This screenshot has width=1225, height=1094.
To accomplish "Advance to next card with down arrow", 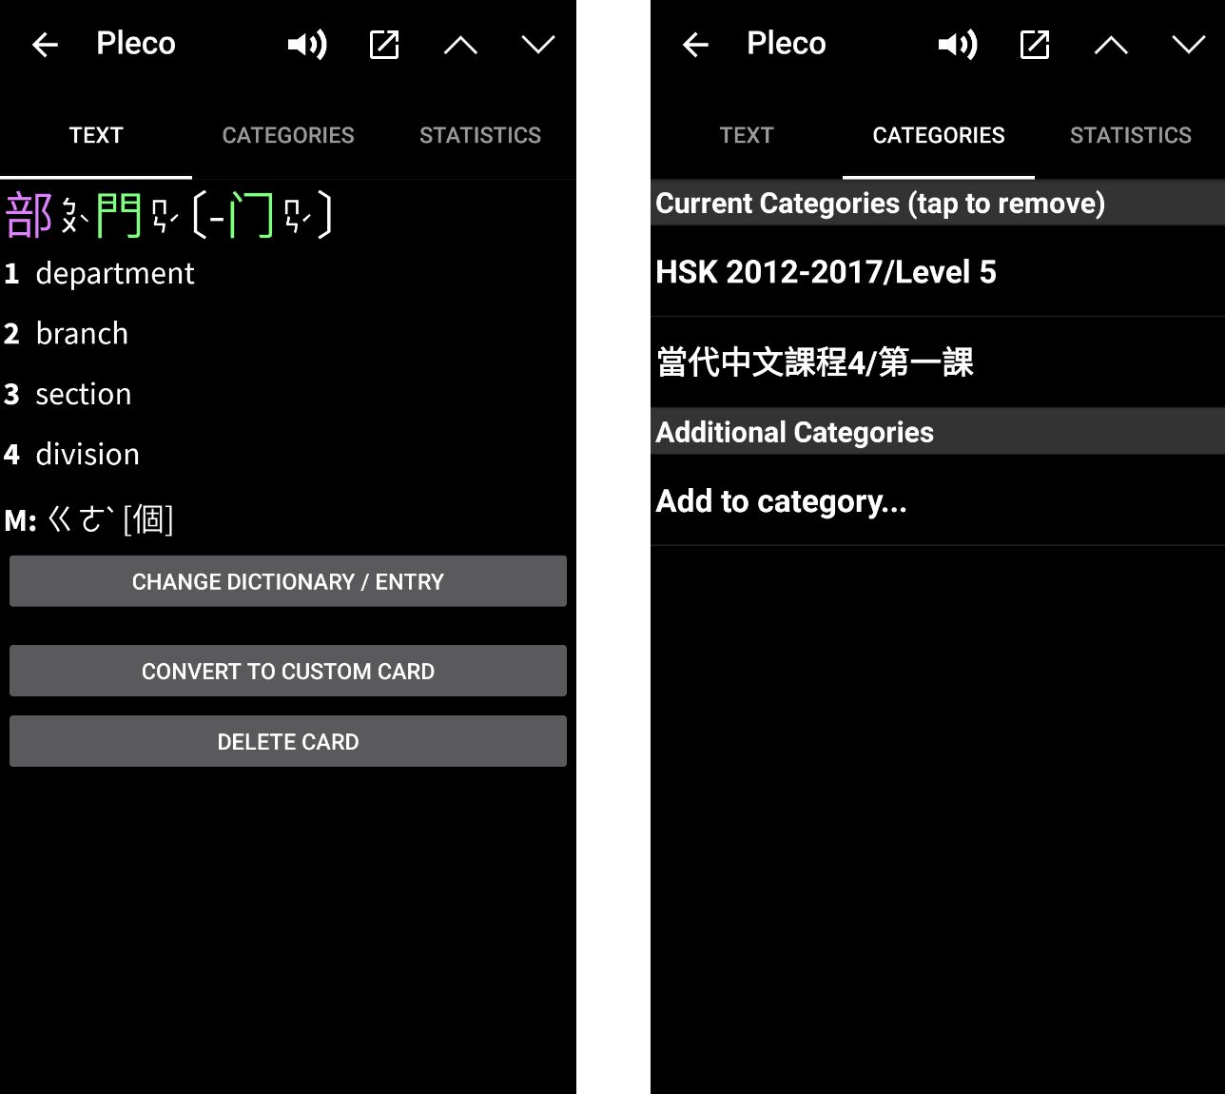I will point(537,44).
